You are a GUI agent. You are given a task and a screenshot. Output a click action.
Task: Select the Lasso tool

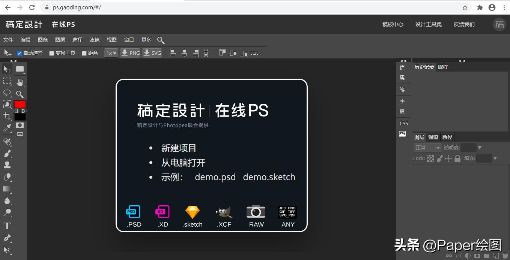tap(6, 93)
